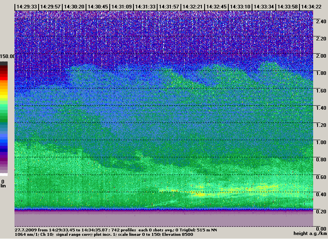Click the 'Elevation 8500' text
328x239 pixels.
pyautogui.click(x=177, y=235)
